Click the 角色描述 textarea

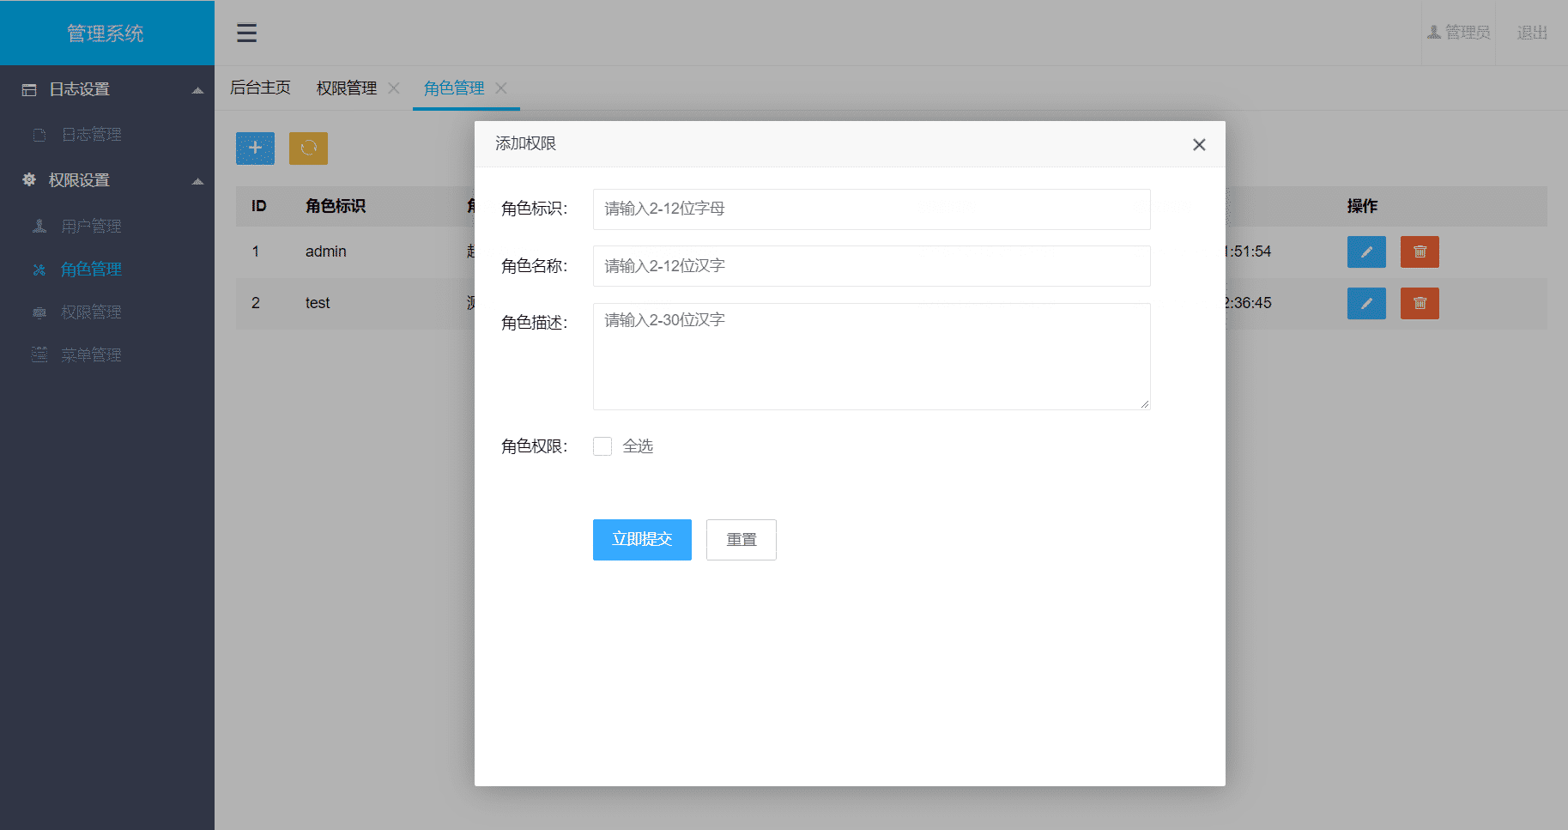871,356
